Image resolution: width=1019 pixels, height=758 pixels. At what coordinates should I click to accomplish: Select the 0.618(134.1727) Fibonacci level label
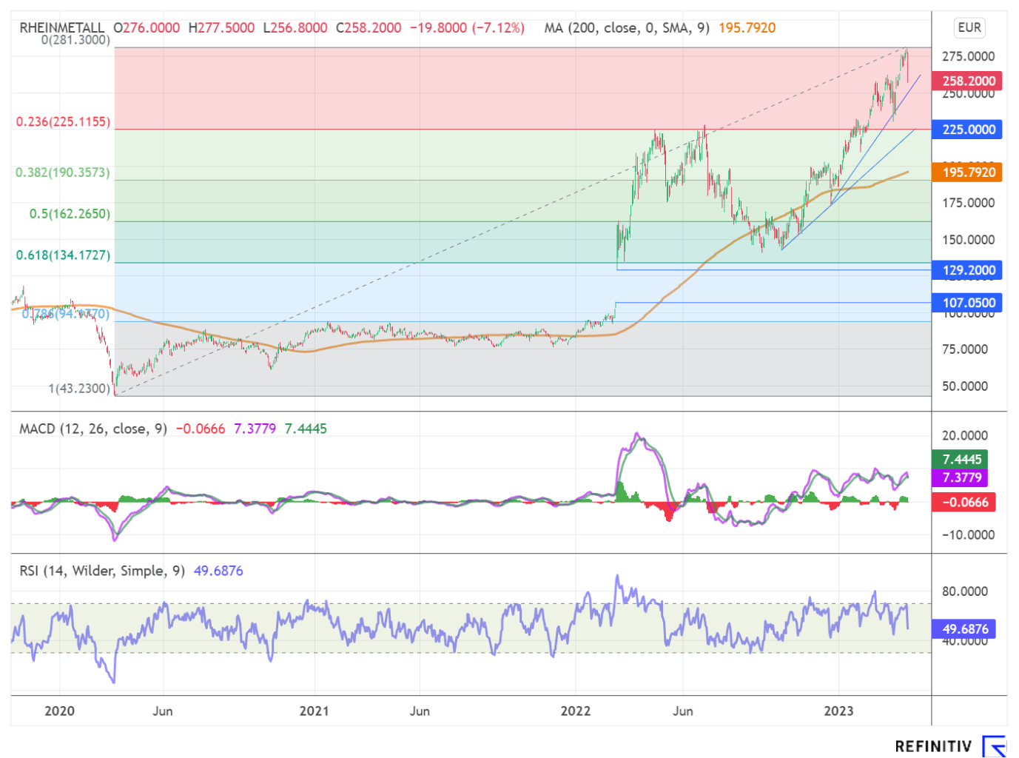(63, 255)
